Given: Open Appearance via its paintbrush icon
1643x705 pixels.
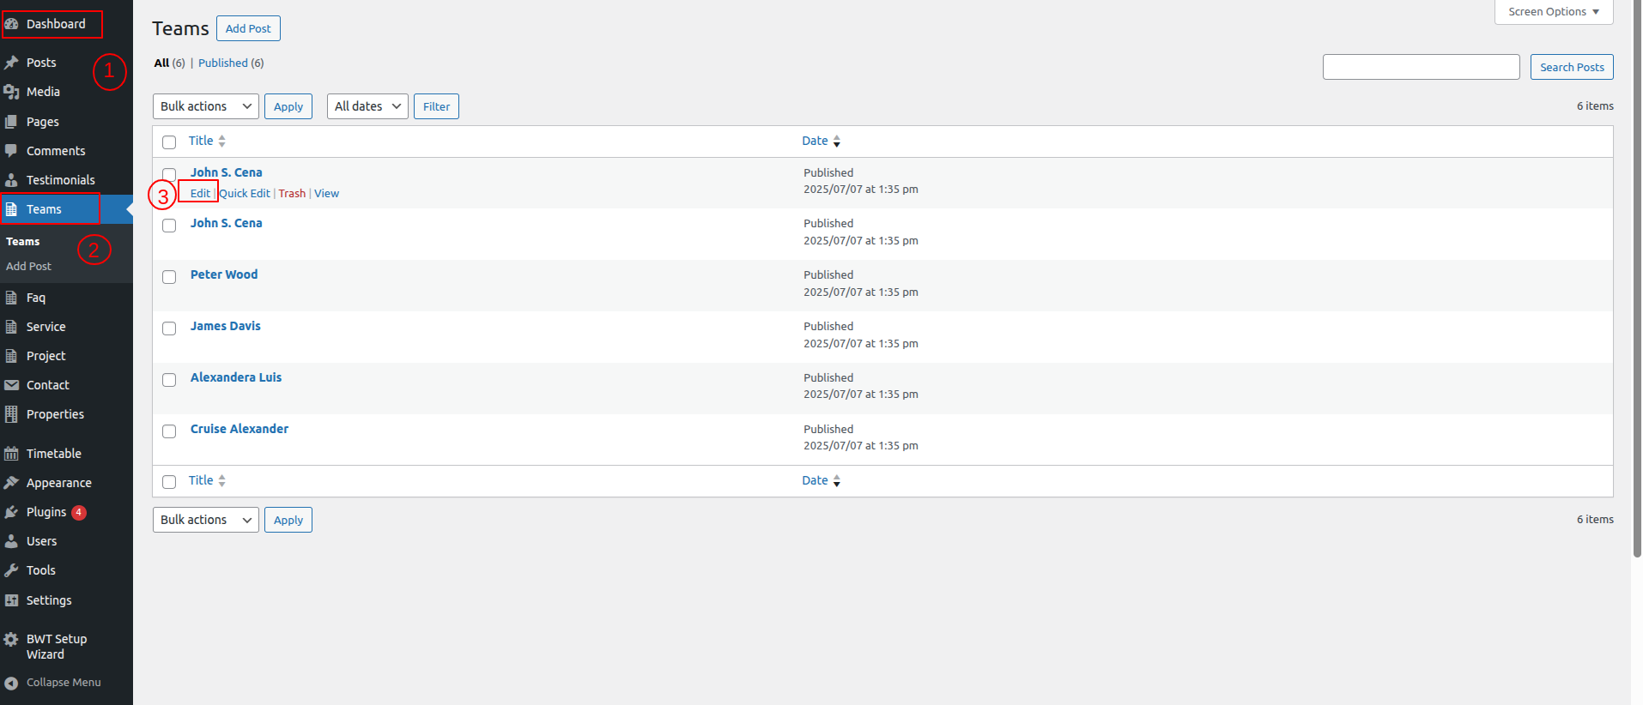Looking at the screenshot, I should pyautogui.click(x=11, y=483).
